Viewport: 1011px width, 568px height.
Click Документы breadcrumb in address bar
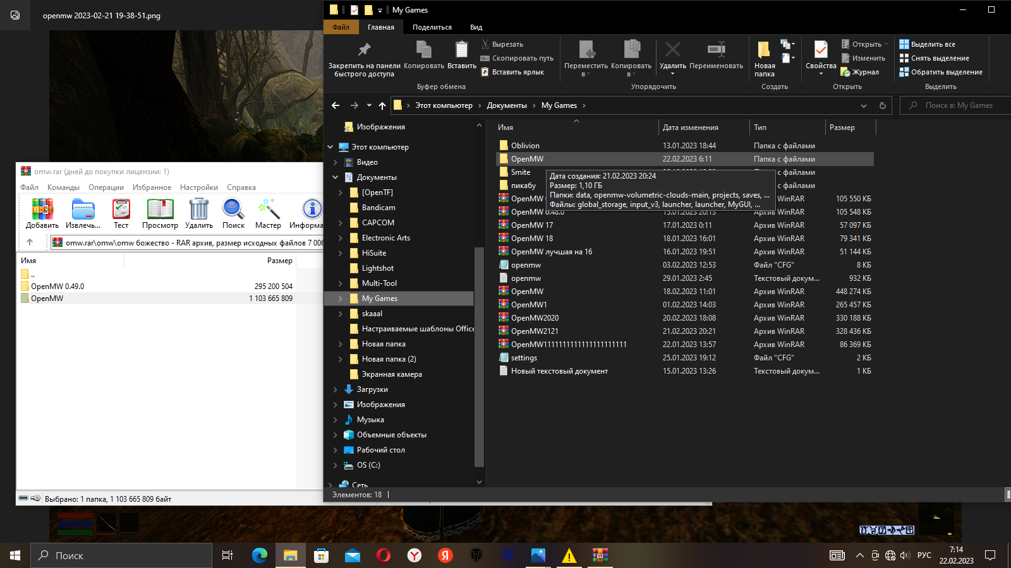pyautogui.click(x=507, y=105)
